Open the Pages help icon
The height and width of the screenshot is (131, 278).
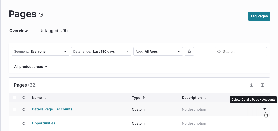click(41, 15)
